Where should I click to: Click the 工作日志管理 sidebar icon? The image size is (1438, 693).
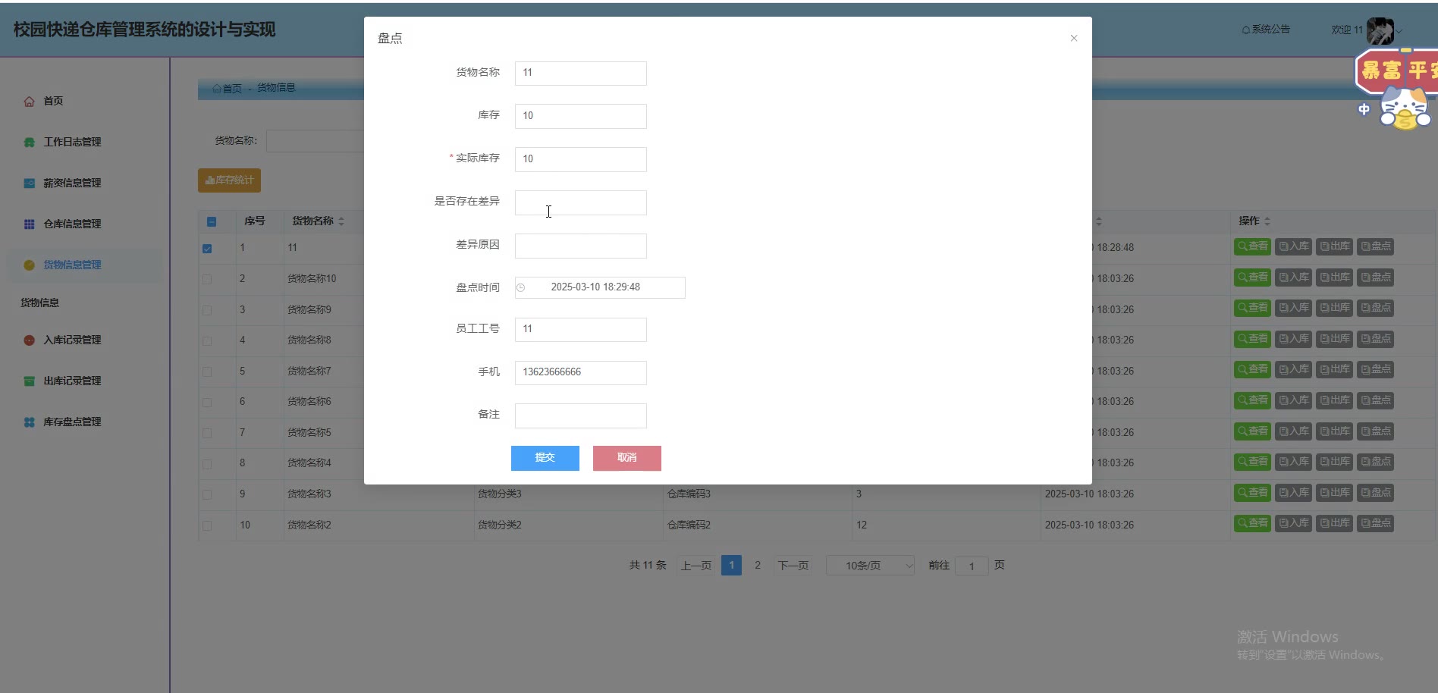(x=29, y=143)
